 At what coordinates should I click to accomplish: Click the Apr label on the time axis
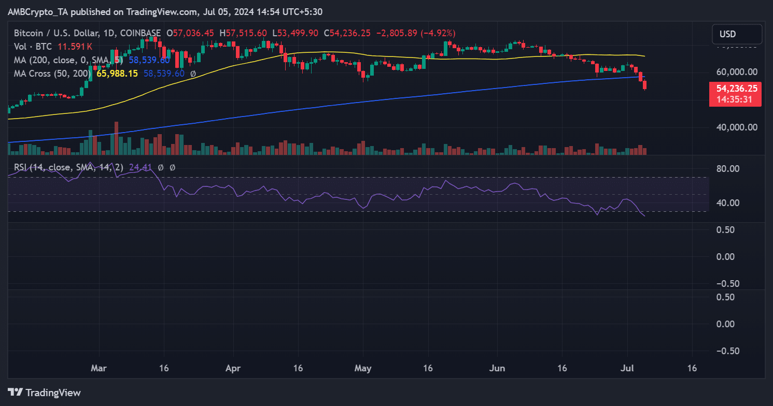pos(233,368)
